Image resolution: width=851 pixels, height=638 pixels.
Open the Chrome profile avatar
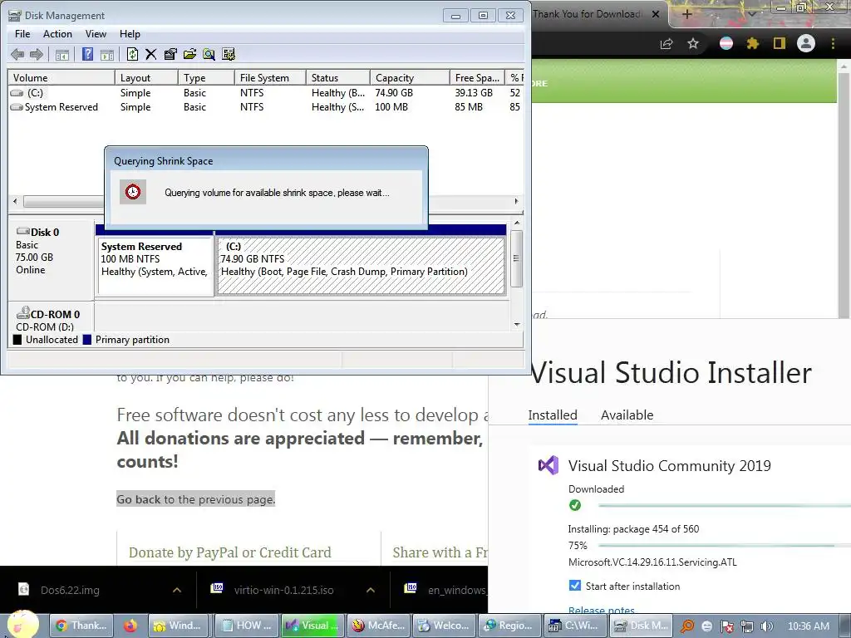(806, 43)
